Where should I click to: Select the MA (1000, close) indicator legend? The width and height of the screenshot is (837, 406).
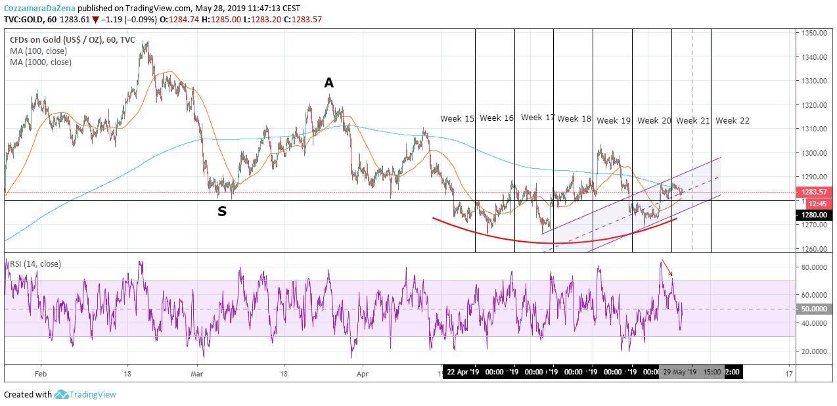tap(41, 62)
